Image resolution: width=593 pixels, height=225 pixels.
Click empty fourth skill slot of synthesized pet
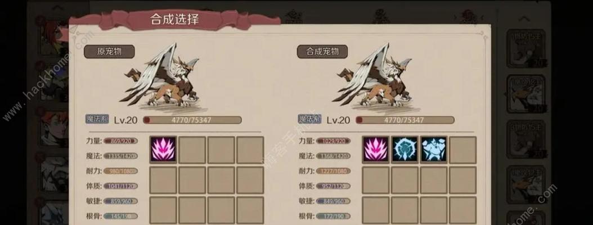pos(462,150)
